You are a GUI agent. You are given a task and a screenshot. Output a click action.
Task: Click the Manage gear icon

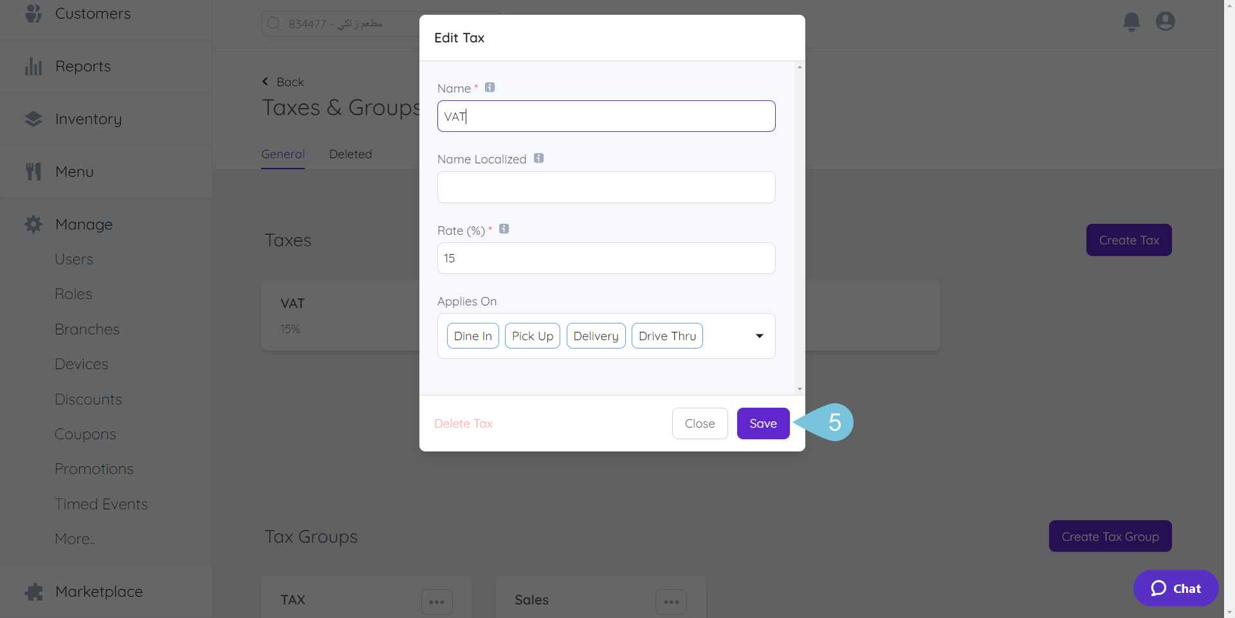(33, 224)
